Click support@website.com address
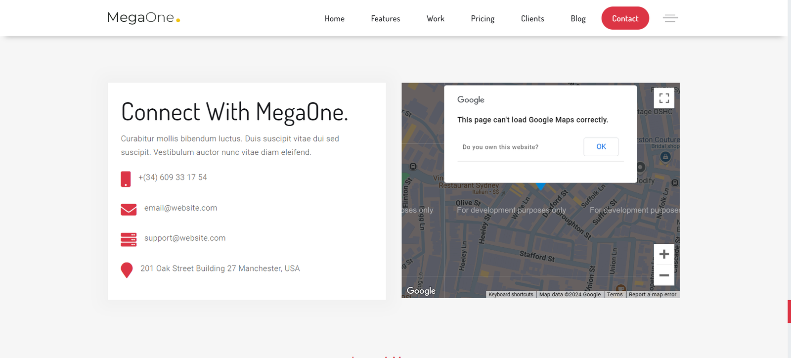This screenshot has width=791, height=358. pos(185,238)
